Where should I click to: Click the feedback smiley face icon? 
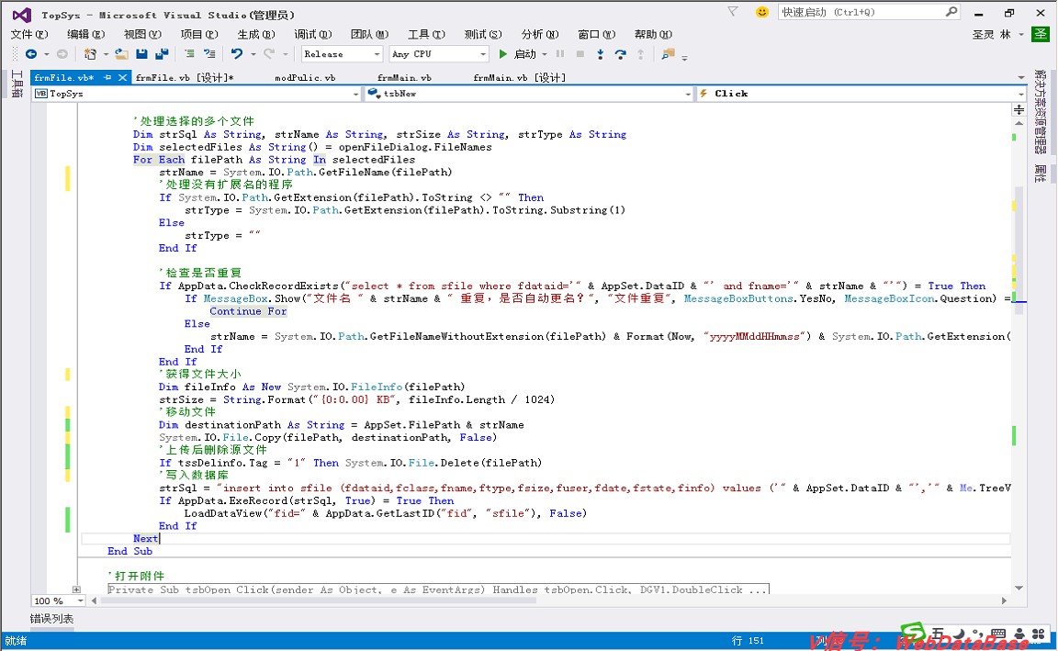pyautogui.click(x=761, y=12)
